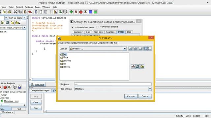Click the refresh icon in CLASSPATH dialog

click(x=137, y=67)
